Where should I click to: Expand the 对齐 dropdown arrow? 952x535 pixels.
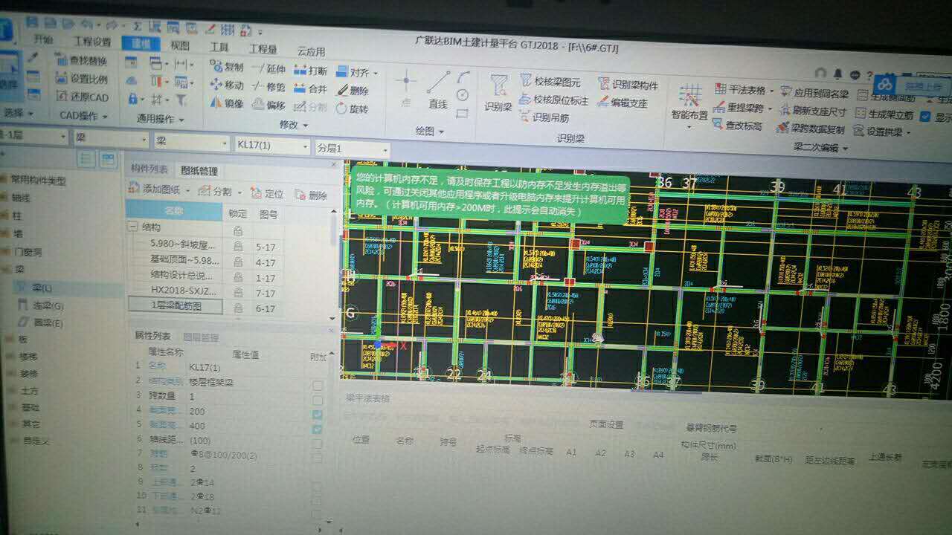point(376,74)
